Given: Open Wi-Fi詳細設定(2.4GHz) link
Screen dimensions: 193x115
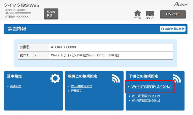Looking at the screenshot, I should pos(151,87).
